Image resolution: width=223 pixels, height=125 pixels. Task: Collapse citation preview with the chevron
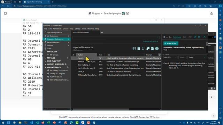coord(205,57)
